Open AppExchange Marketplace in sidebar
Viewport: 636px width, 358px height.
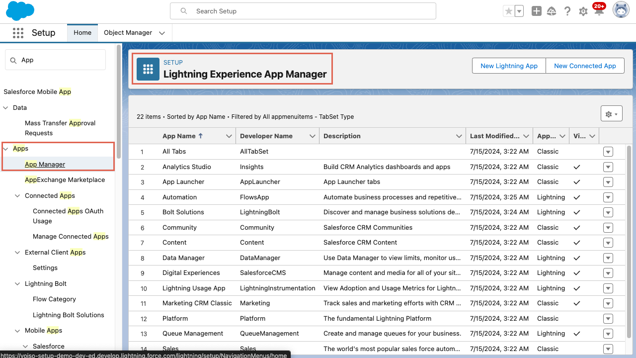point(65,180)
